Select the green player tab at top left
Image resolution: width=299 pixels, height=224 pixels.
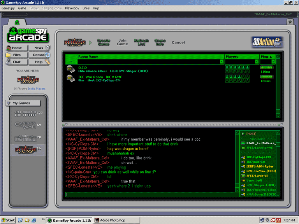point(17,22)
